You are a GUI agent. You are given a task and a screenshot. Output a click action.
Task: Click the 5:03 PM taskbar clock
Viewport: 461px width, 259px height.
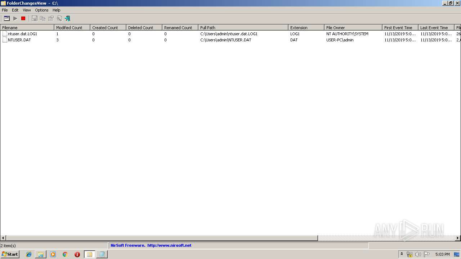(442, 254)
